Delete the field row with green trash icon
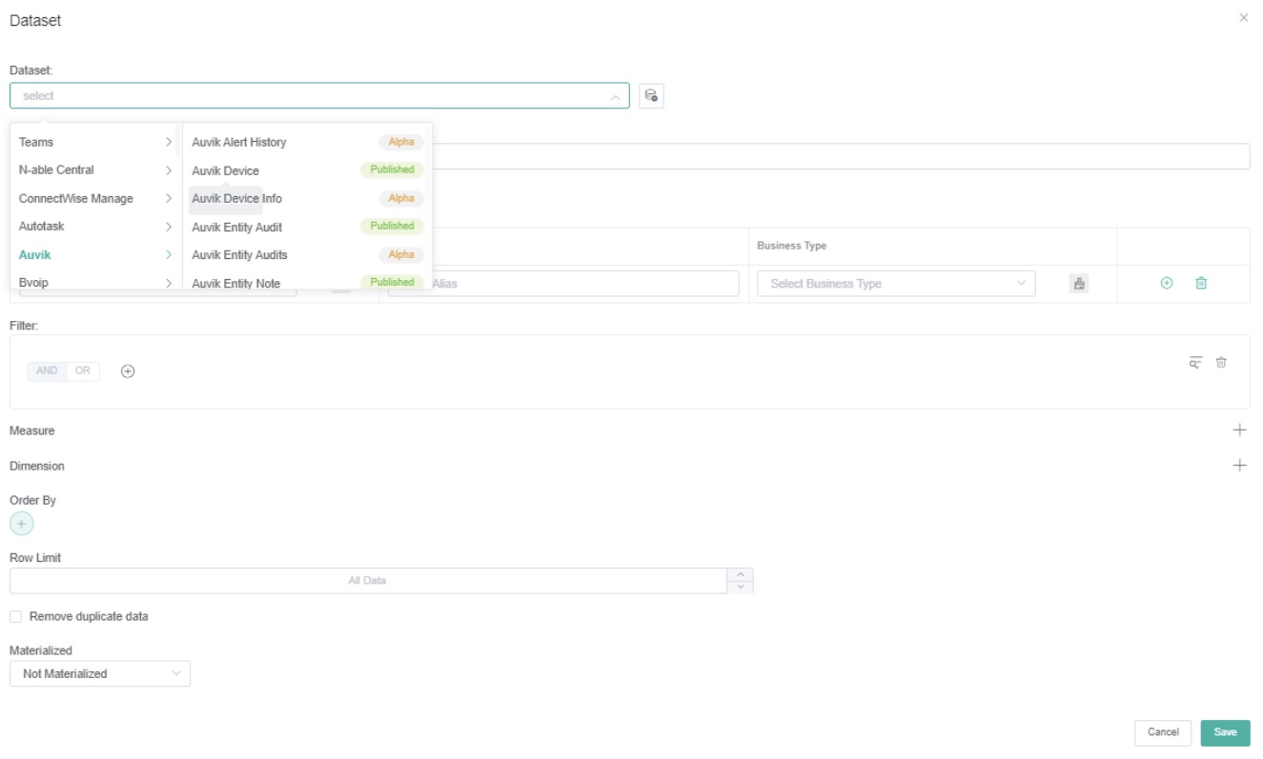Viewport: 1263px width, 759px height. pyautogui.click(x=1201, y=284)
